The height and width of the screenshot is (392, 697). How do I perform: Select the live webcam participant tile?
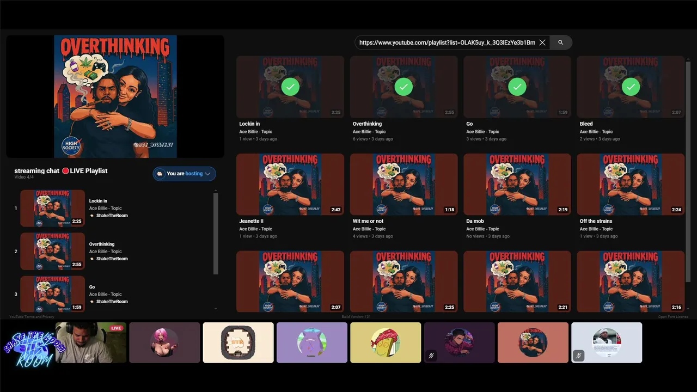coord(91,342)
